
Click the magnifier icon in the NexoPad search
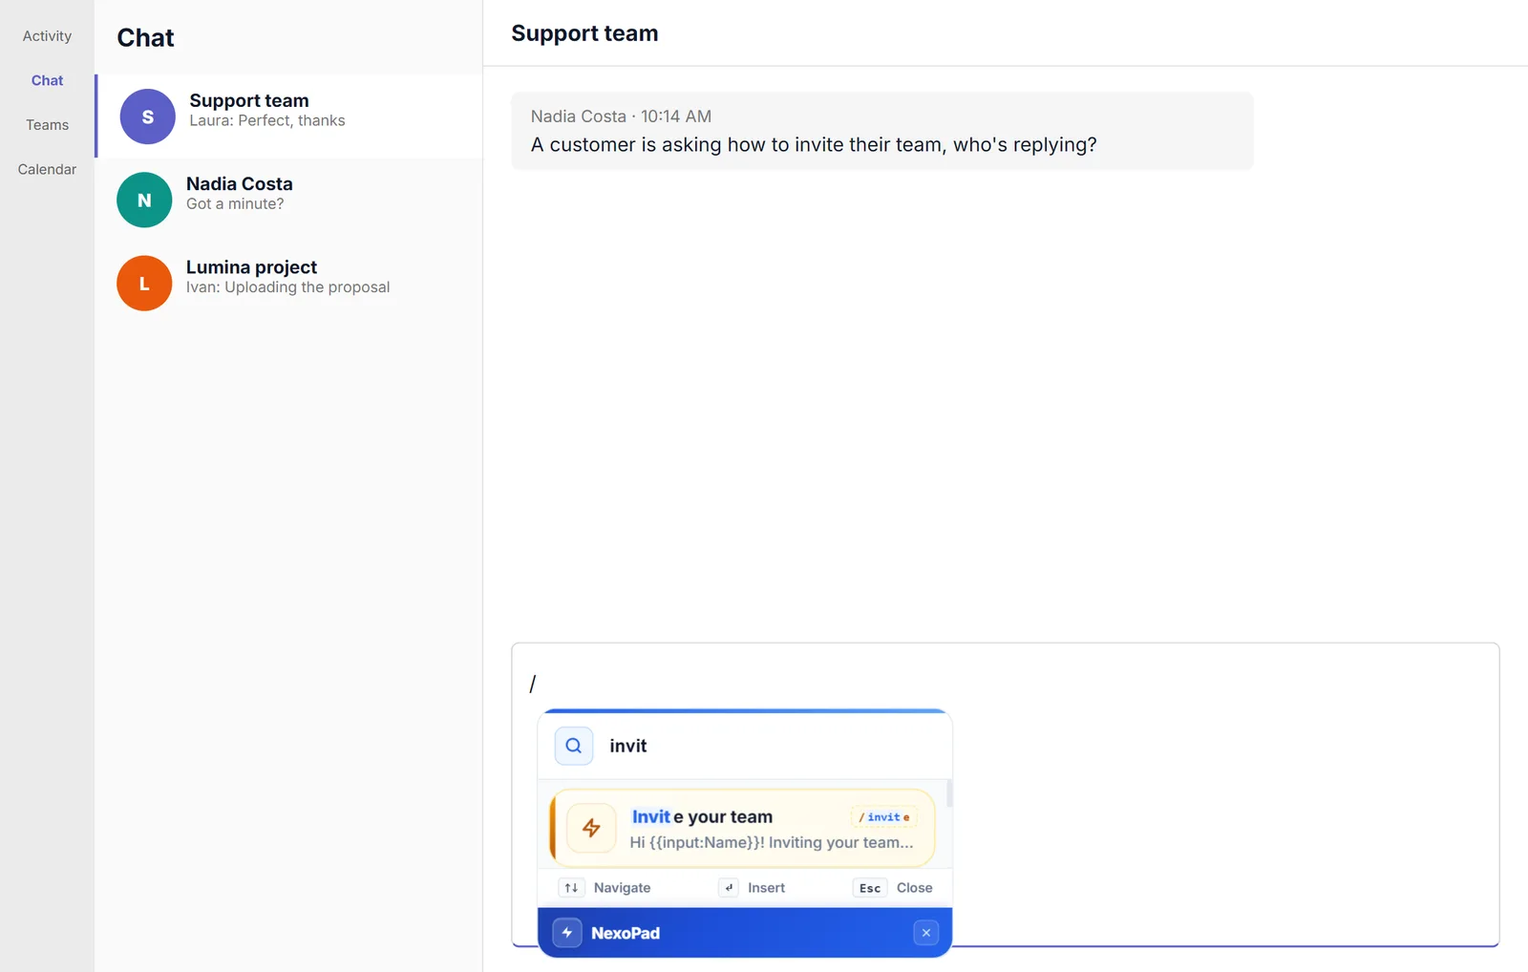point(574,746)
